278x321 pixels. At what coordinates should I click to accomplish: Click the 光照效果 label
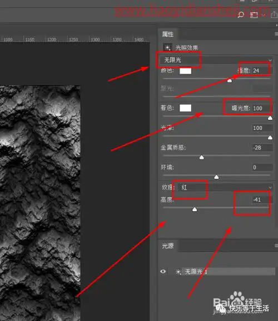pos(186,48)
